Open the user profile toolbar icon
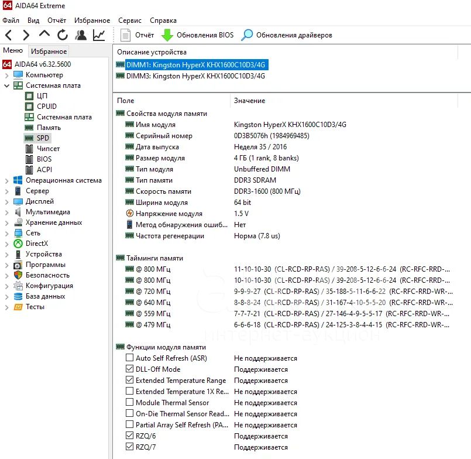Image resolution: width=471 pixels, height=459 pixels. 81,35
